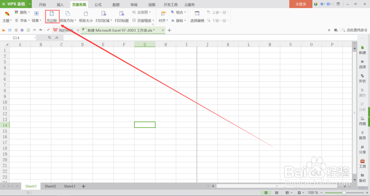
Task: Open Paper Size (纸张大小) options
Action: point(86,17)
